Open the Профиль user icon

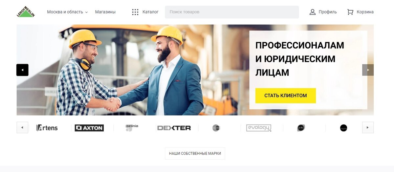(x=313, y=12)
